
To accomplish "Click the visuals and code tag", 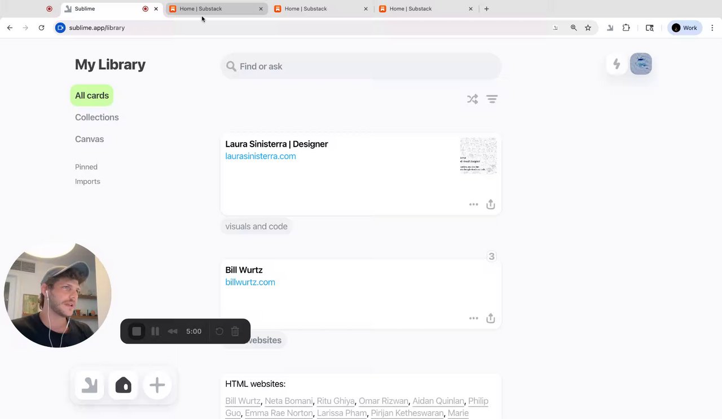I will 256,227.
